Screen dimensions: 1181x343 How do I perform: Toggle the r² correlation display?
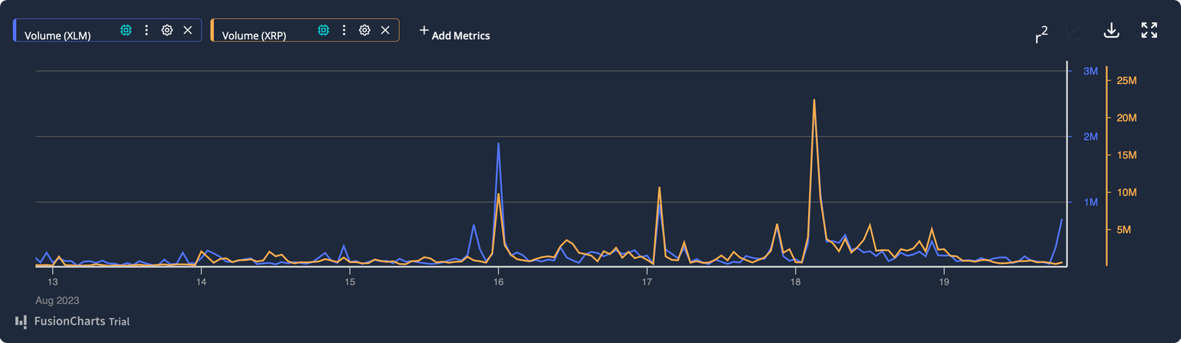click(1041, 33)
